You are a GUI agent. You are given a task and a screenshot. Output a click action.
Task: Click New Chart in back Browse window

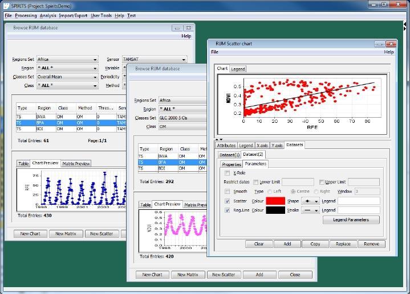tap(30, 234)
